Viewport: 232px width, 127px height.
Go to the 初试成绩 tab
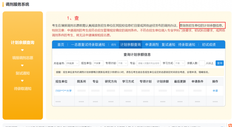click(x=209, y=44)
